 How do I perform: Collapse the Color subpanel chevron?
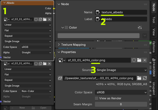pos(63,28)
